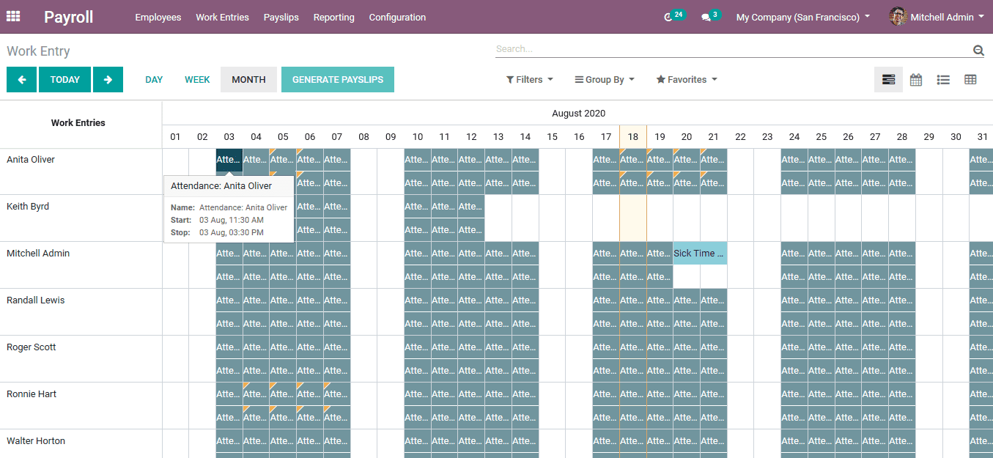The height and width of the screenshot is (458, 993).
Task: Open Anita Oliver's flagged first attendance on the 20
Action: click(x=686, y=160)
